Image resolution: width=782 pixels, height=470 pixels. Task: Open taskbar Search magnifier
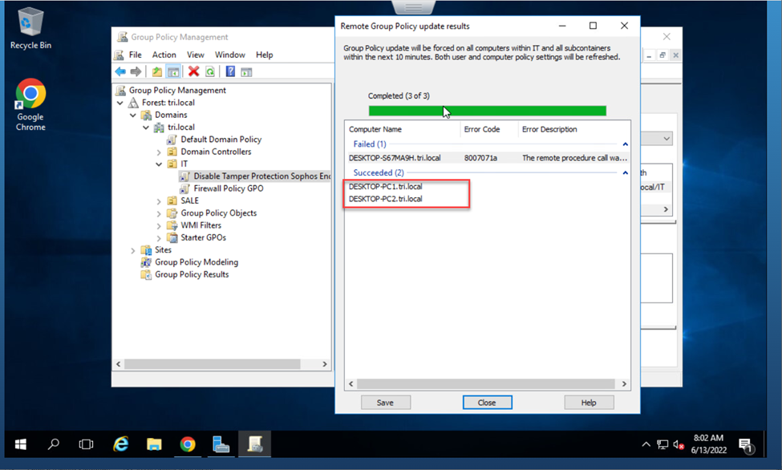[54, 444]
